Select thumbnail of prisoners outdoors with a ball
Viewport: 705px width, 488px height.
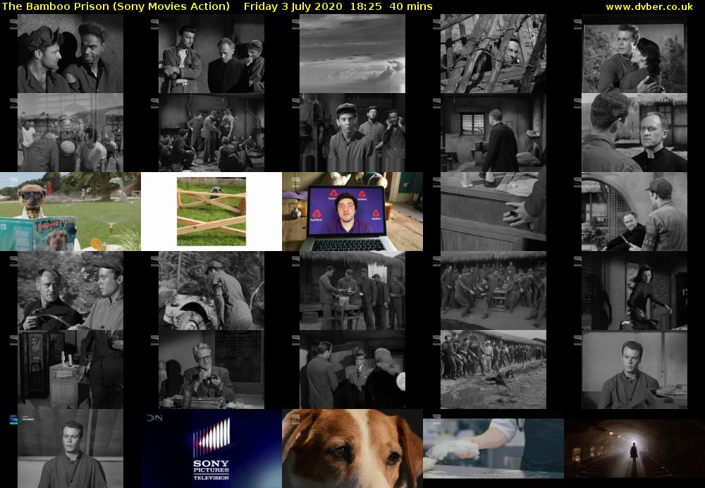(70, 133)
